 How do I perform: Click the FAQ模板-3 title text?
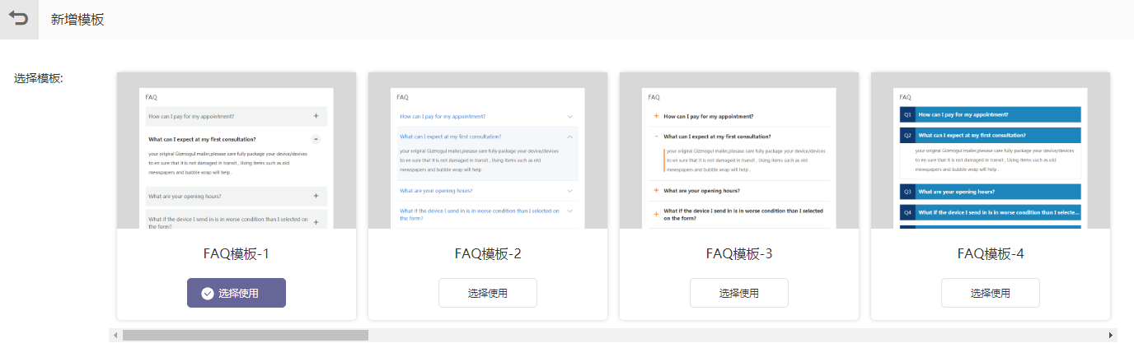click(x=739, y=254)
